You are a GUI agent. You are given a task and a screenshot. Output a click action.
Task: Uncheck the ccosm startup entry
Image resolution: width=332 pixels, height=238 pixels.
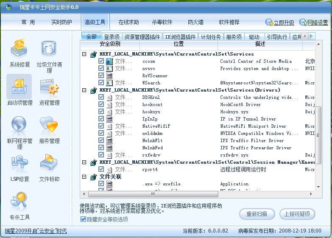[x=101, y=61]
